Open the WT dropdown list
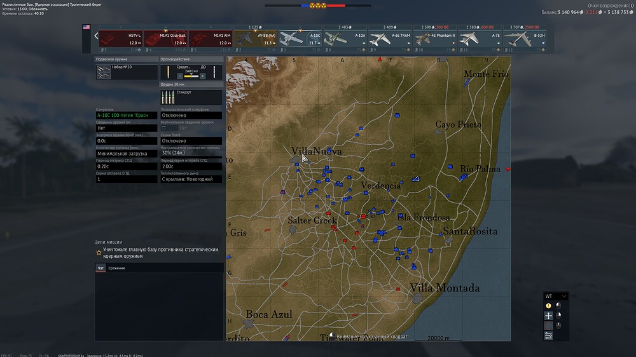The width and height of the screenshot is (636, 357). point(555,296)
